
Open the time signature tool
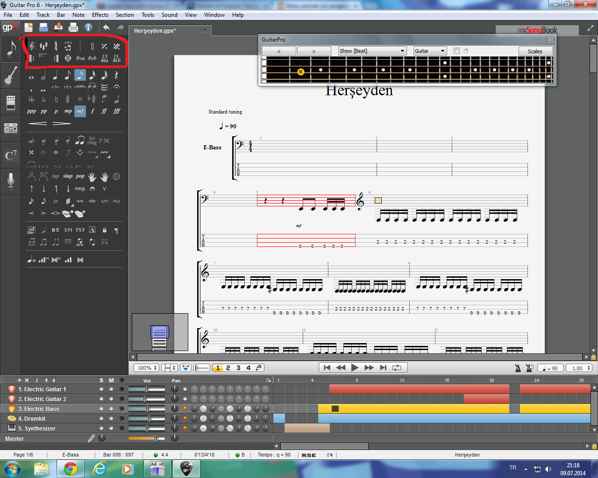pos(56,46)
